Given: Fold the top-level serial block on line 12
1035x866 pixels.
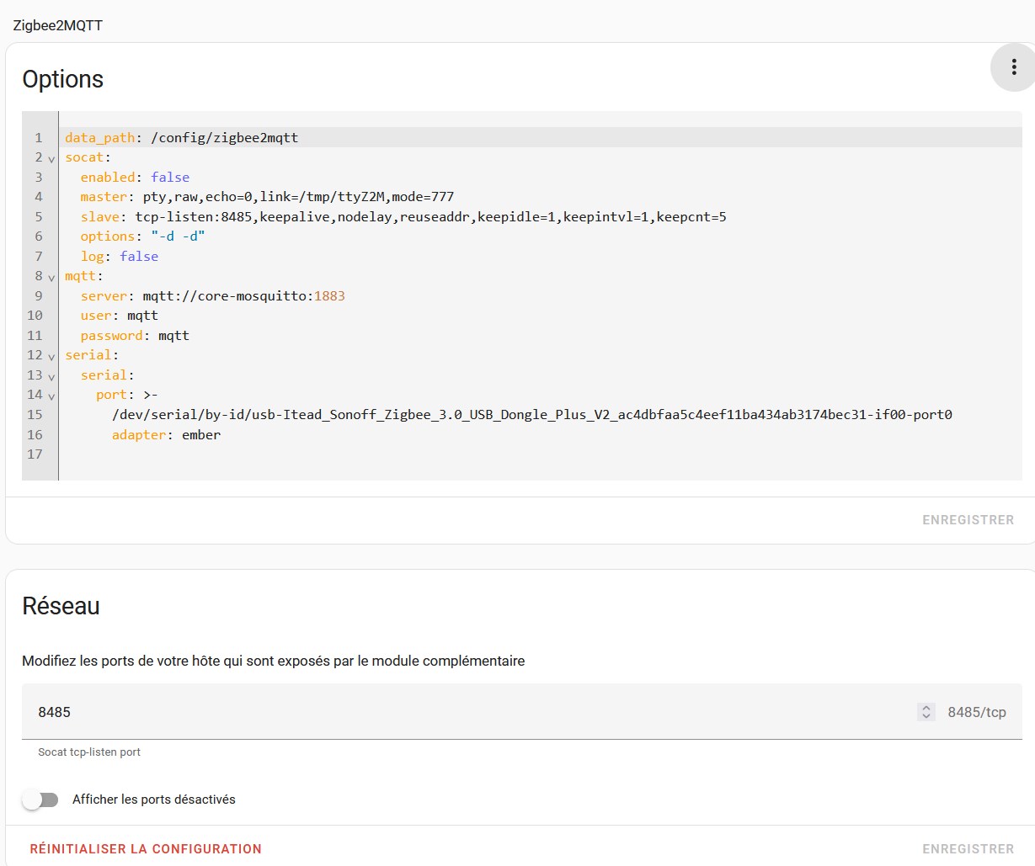Looking at the screenshot, I should 51,357.
